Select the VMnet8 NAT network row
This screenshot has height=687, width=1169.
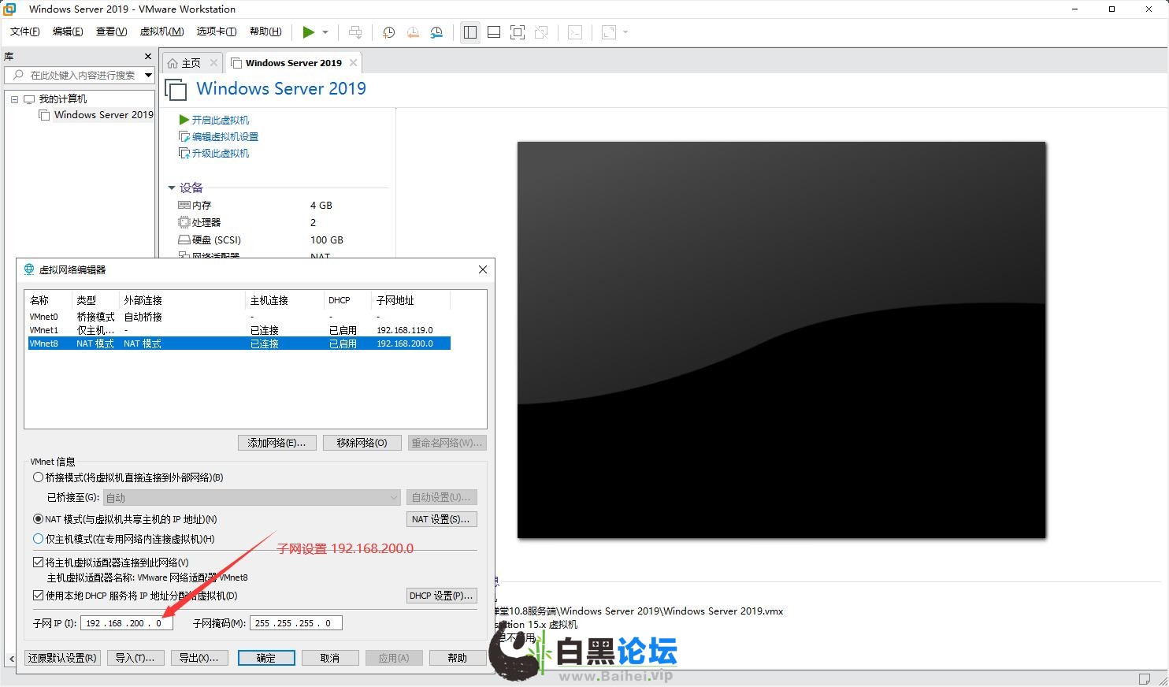click(239, 343)
